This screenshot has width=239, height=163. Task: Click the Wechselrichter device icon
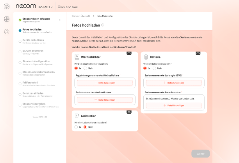77,57
